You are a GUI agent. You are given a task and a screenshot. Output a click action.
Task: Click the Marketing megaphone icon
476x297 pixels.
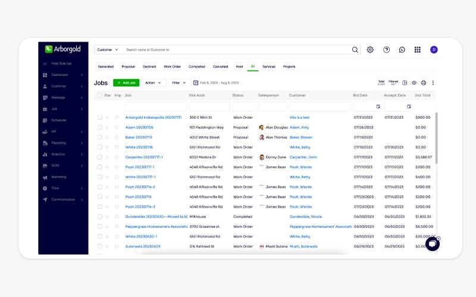pyautogui.click(x=45, y=177)
